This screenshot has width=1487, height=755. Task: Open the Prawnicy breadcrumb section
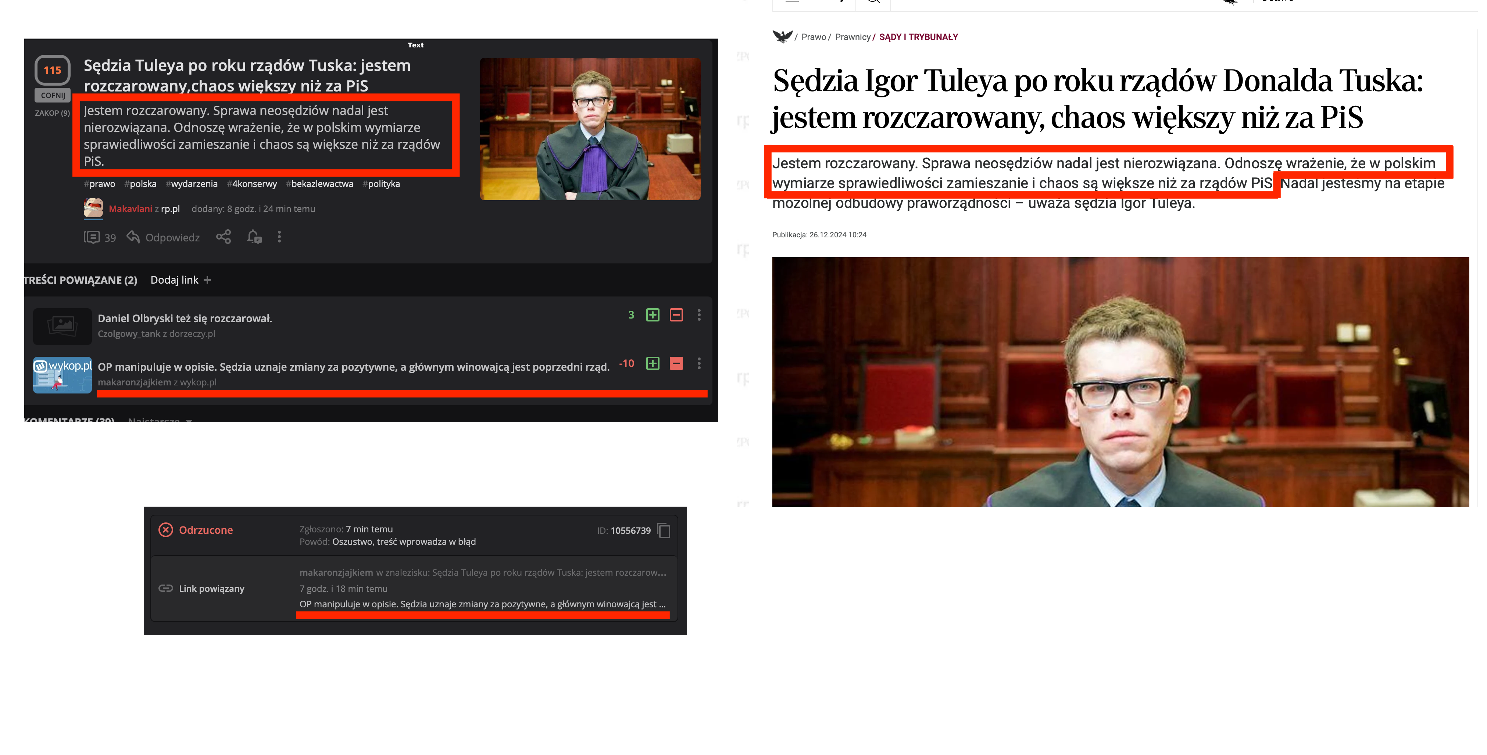(x=852, y=37)
